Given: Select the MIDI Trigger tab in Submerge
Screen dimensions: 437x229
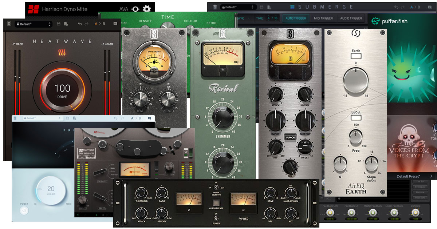Looking at the screenshot, I should 323,18.
